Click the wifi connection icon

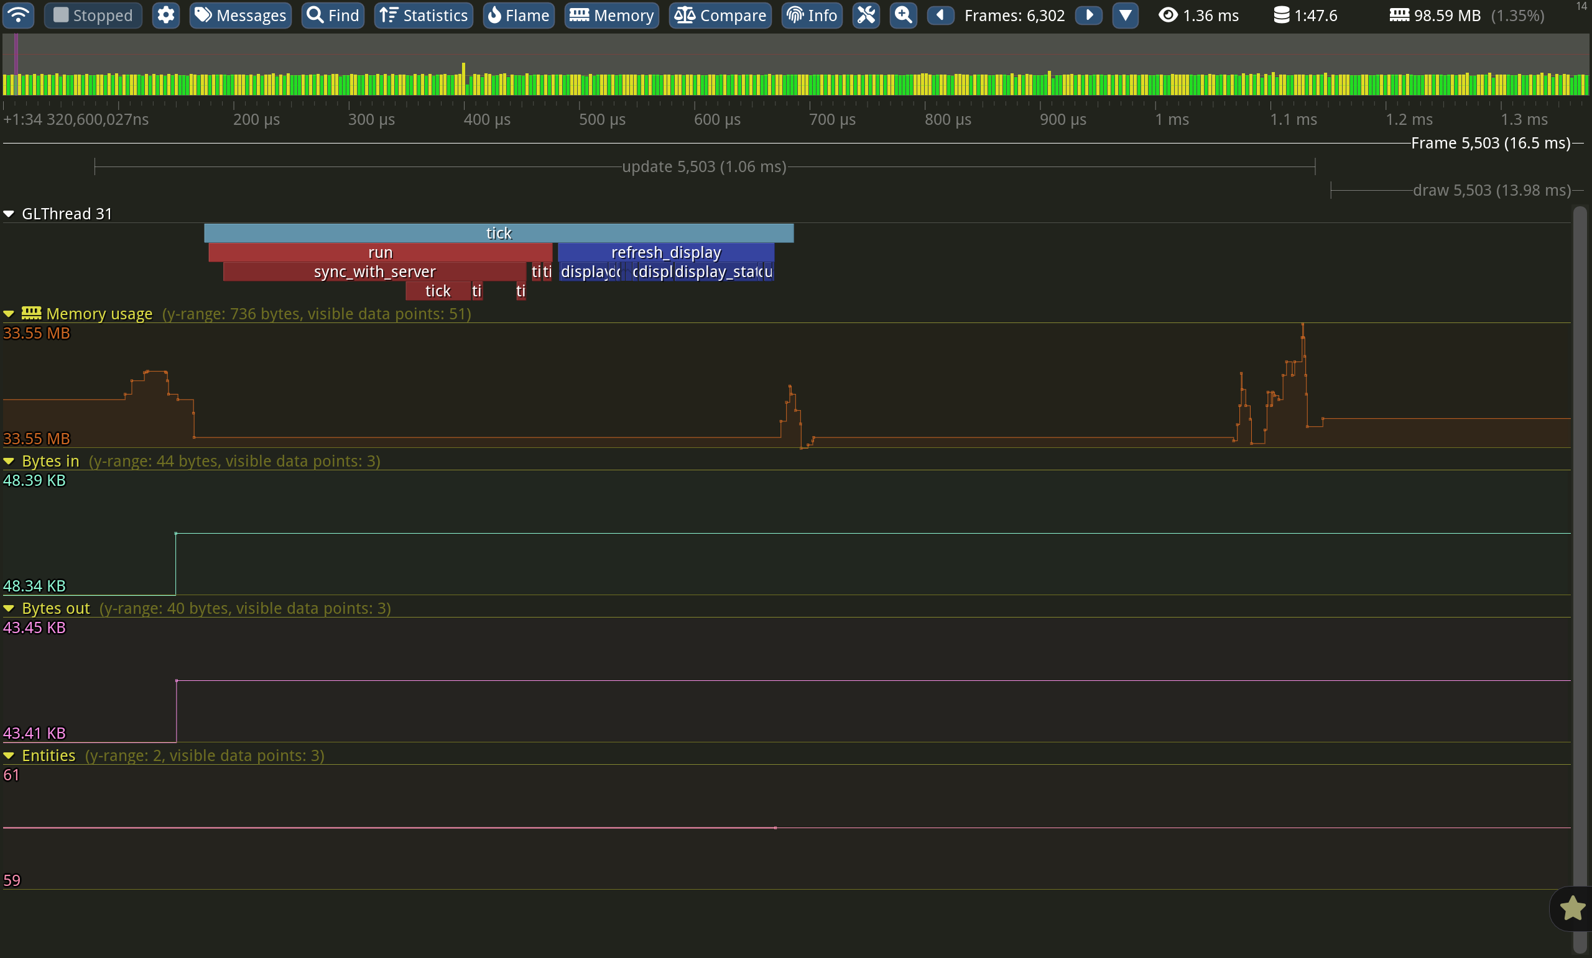[x=18, y=15]
